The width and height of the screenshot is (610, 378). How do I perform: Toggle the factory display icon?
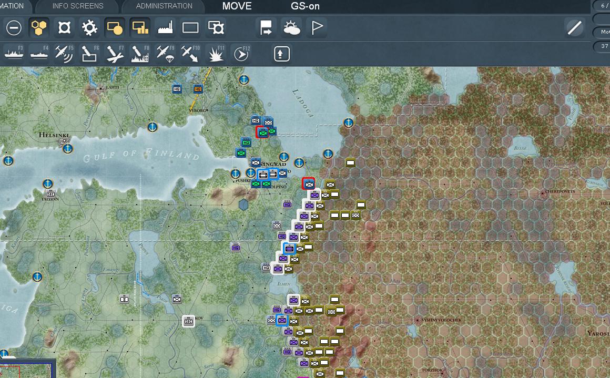coord(165,28)
